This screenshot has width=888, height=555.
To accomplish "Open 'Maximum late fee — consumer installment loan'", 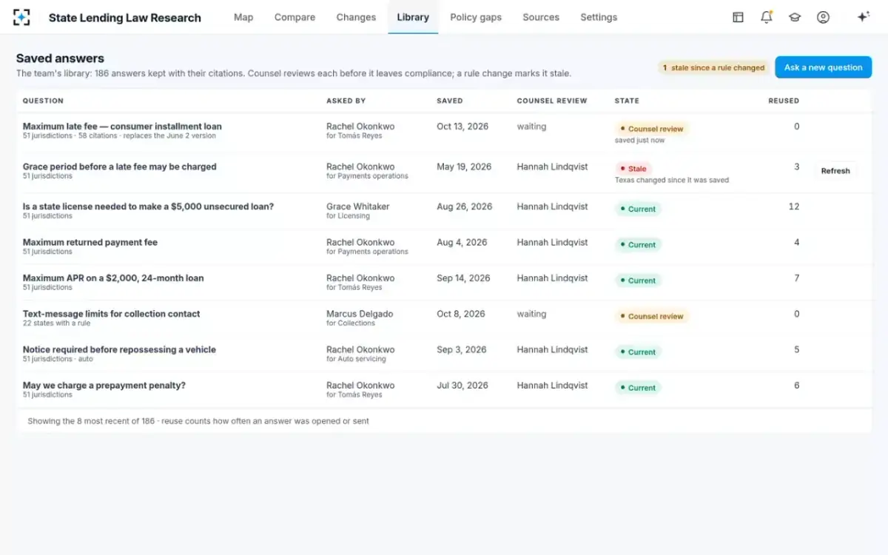I will coord(122,127).
